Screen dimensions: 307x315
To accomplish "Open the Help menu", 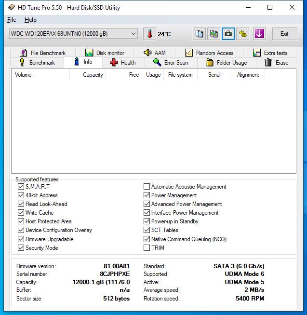I will (30, 20).
